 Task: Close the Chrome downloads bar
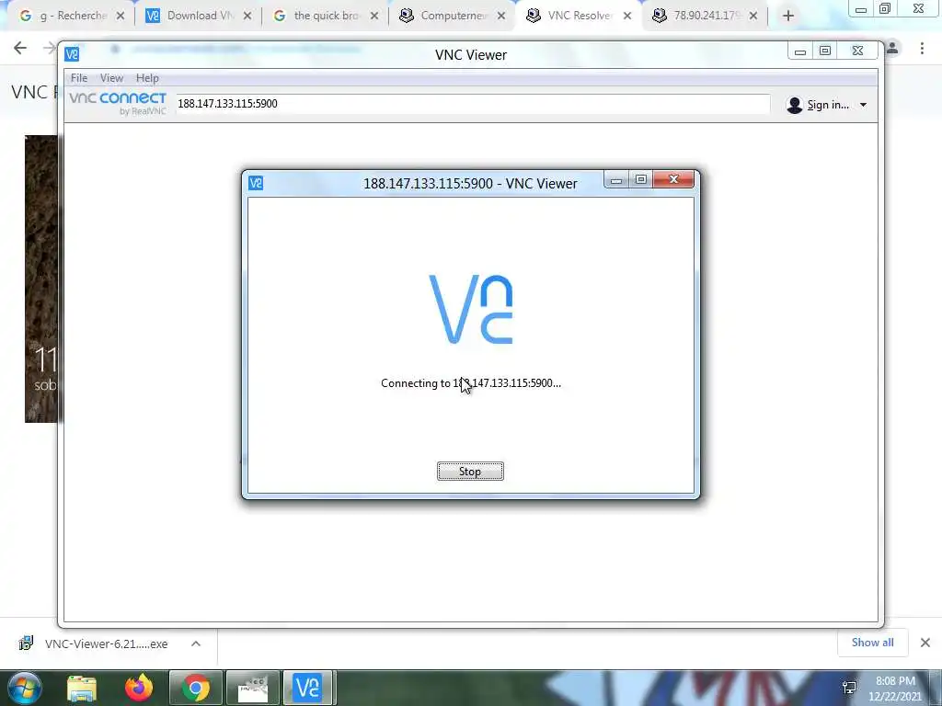point(925,643)
